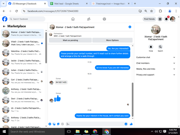180x135 pixels.
Task: Click the browser address bar URL
Action: (53, 11)
